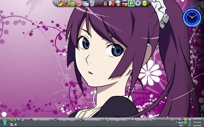
Task: Open the window switcher dock icon
Action: pos(86,3)
